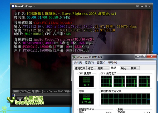Screen dimensions: 158x113
Task: Click the AVI format badge in PotPlayer
Action: 16,91
